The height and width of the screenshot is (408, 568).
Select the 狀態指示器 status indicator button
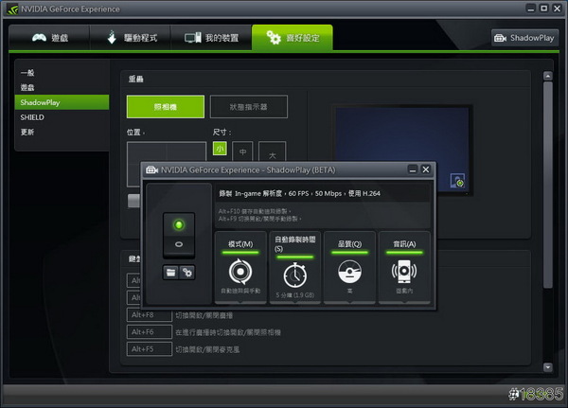(x=248, y=107)
